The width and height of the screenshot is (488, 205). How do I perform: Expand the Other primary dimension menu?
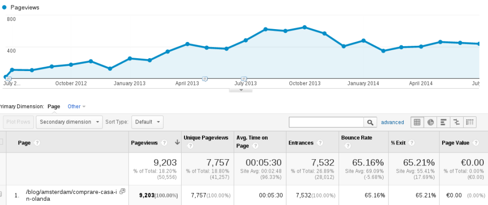76,106
